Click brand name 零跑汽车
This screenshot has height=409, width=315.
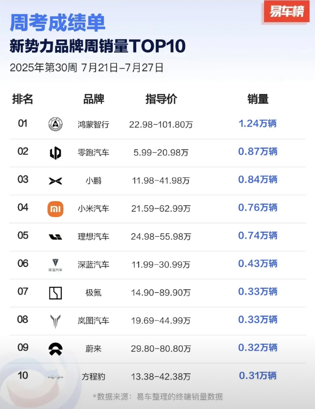point(94,152)
